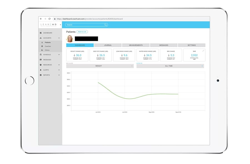This screenshot has width=250, height=164.
Task: Click the Body Fat Change 26.5 value
Action: (102, 55)
